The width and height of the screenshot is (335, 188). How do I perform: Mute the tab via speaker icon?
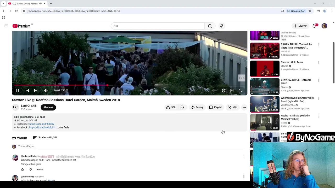[x=40, y=4]
